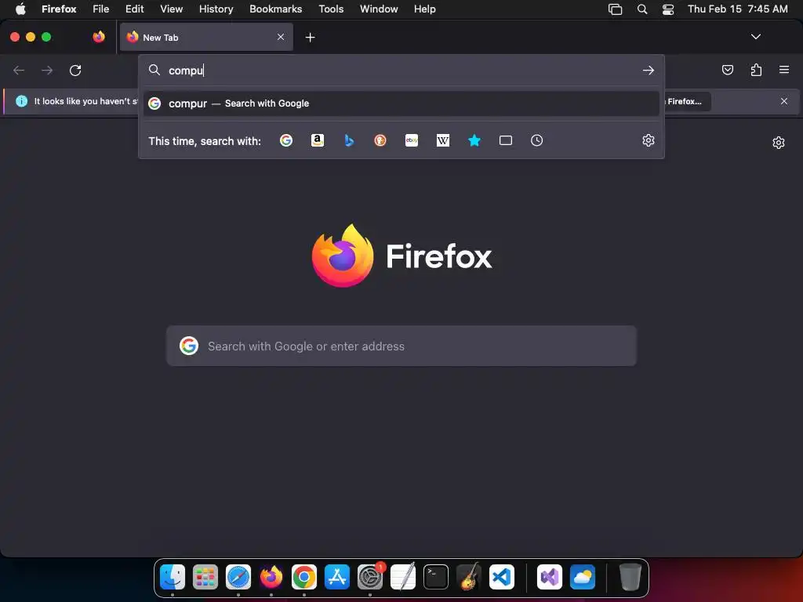Expand the list all tabs chevron
The image size is (803, 602).
pyautogui.click(x=756, y=37)
